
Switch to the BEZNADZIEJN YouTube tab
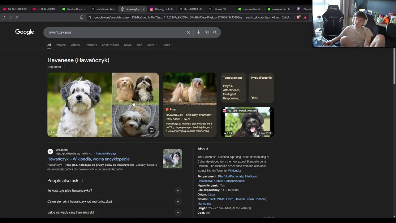click(x=15, y=9)
